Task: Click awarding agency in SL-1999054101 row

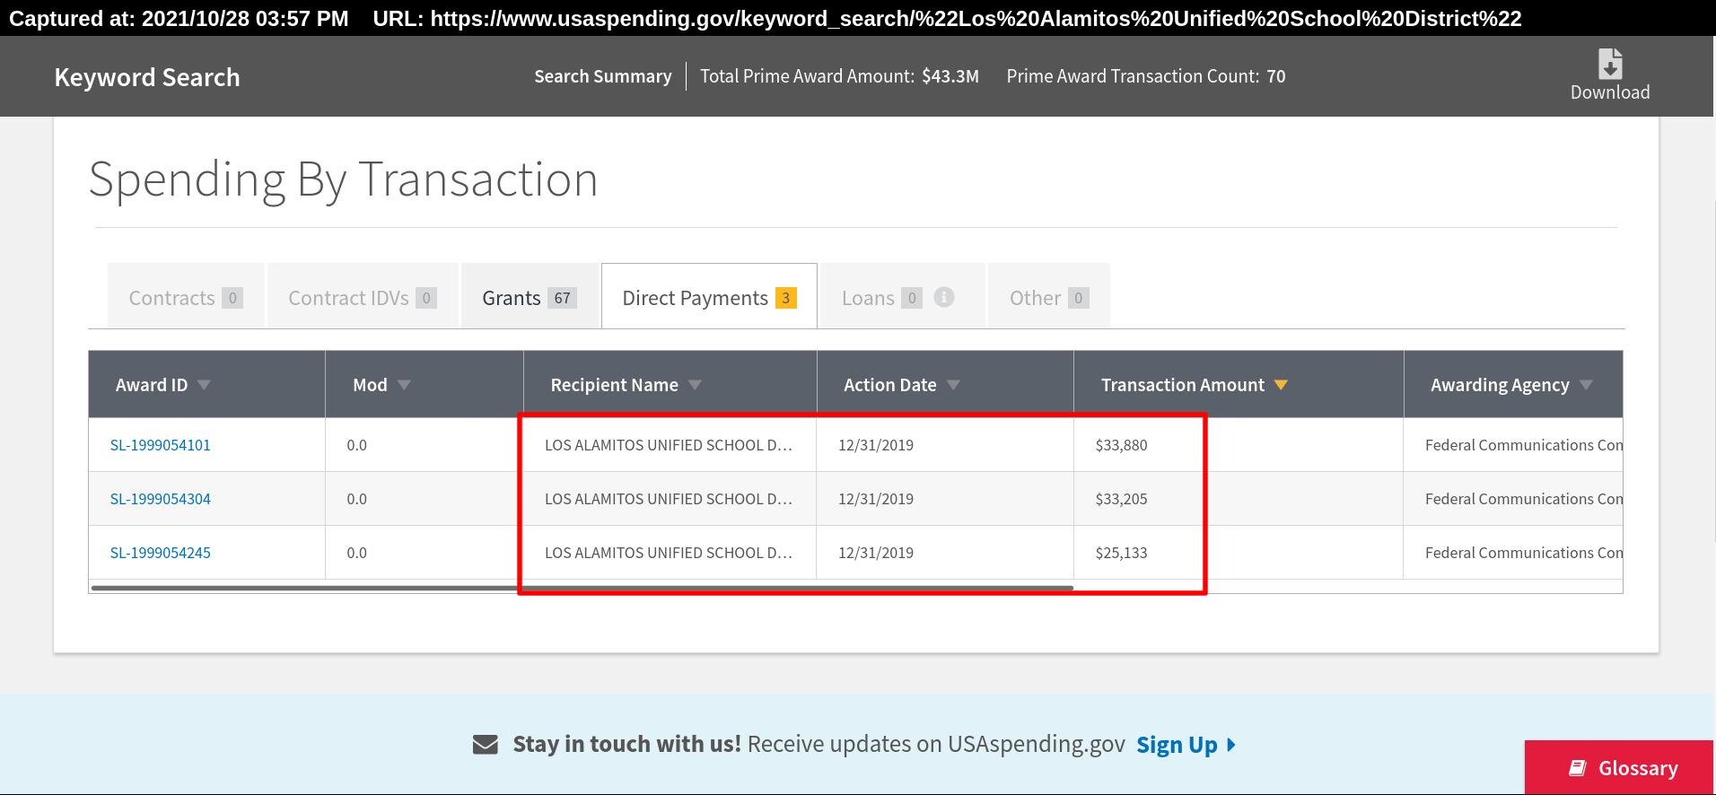Action: point(1523,445)
